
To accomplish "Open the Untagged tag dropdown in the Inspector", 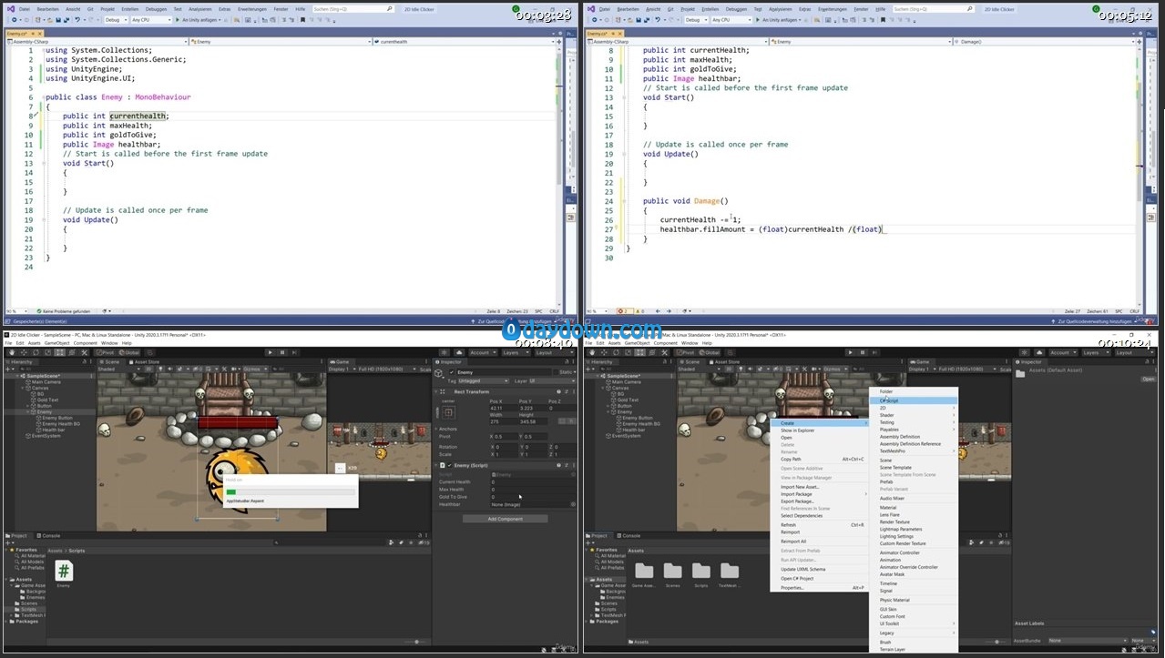I will (484, 381).
